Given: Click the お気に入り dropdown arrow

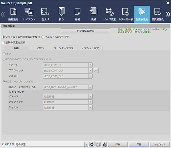Looking at the screenshot, I should (x=86, y=144).
